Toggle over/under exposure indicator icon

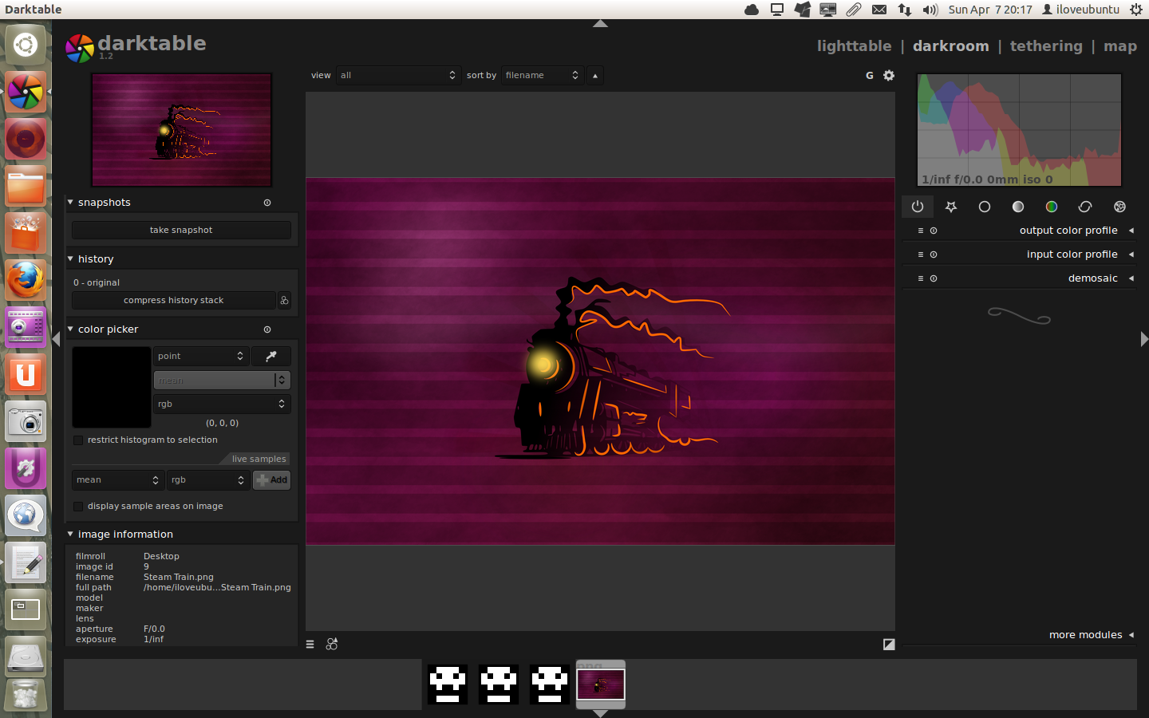[x=889, y=645]
